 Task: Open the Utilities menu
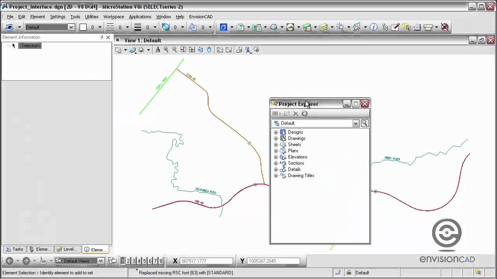point(92,17)
